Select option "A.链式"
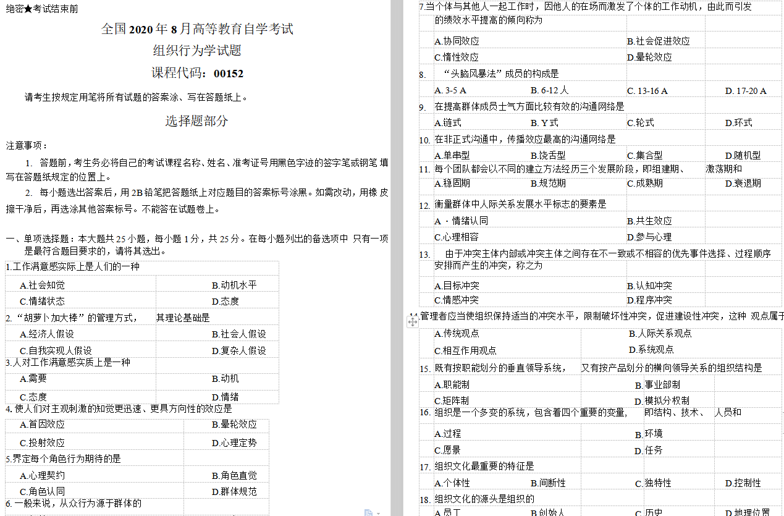The height and width of the screenshot is (516, 784). [448, 123]
